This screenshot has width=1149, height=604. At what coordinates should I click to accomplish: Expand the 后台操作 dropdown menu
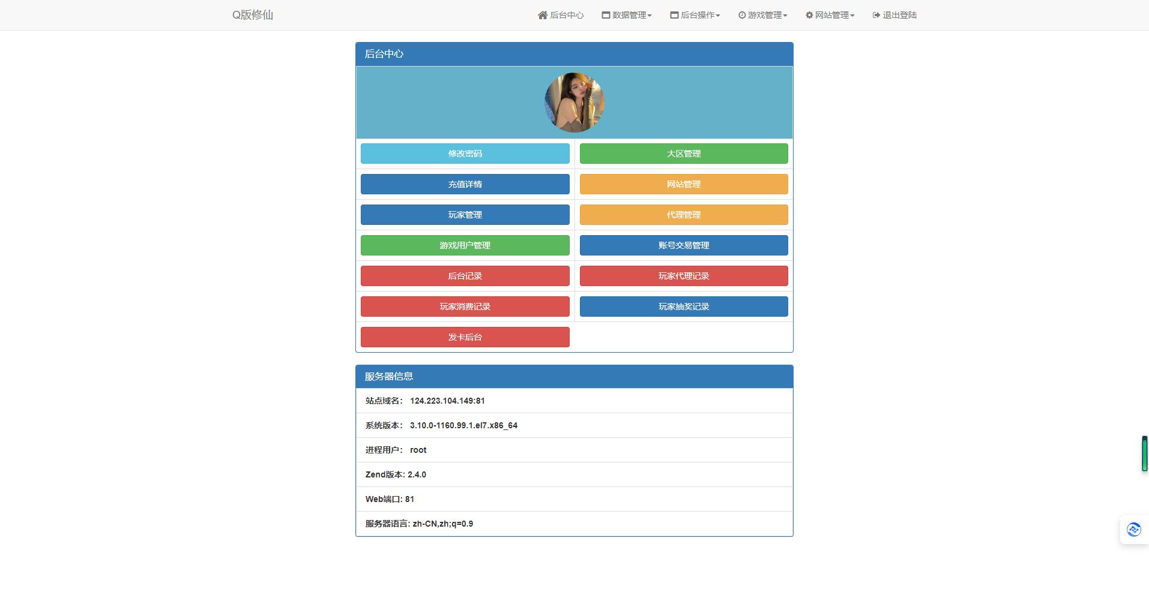click(695, 15)
